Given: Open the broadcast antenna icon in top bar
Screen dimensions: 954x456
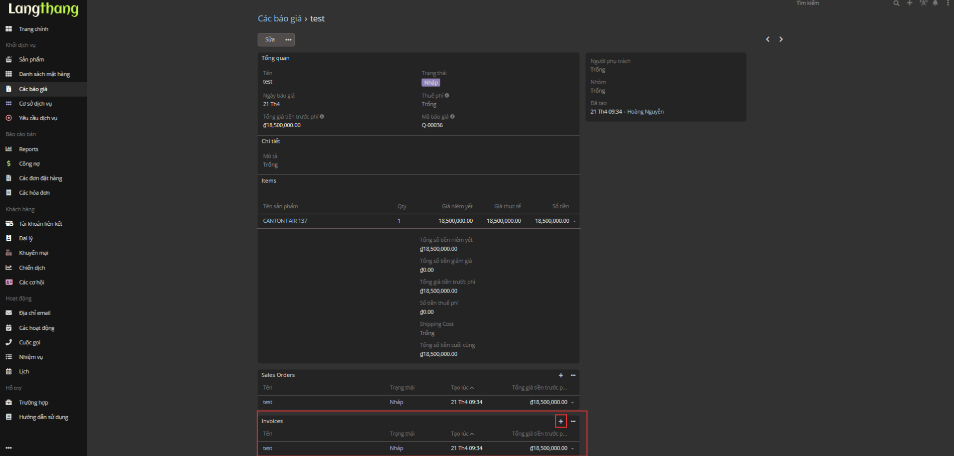Looking at the screenshot, I should [x=923, y=3].
